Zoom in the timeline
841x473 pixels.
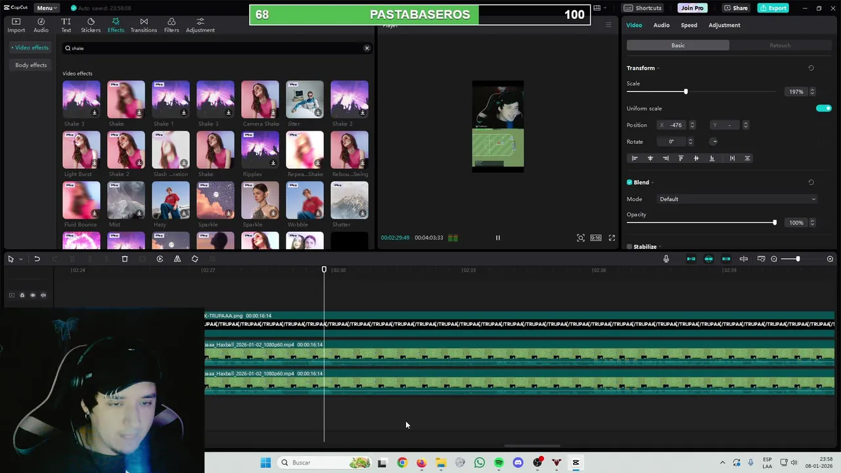point(830,259)
